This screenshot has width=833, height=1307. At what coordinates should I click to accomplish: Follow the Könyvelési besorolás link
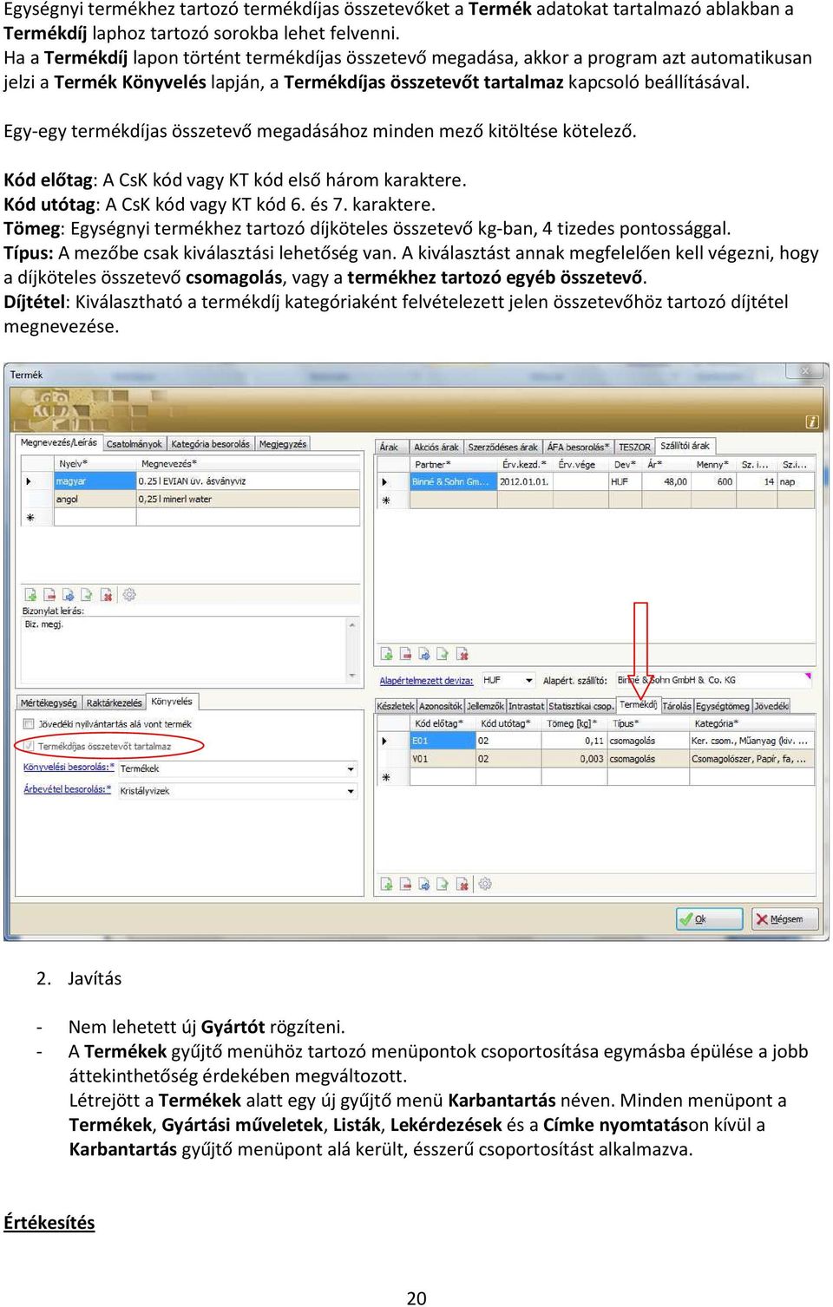pyautogui.click(x=69, y=768)
